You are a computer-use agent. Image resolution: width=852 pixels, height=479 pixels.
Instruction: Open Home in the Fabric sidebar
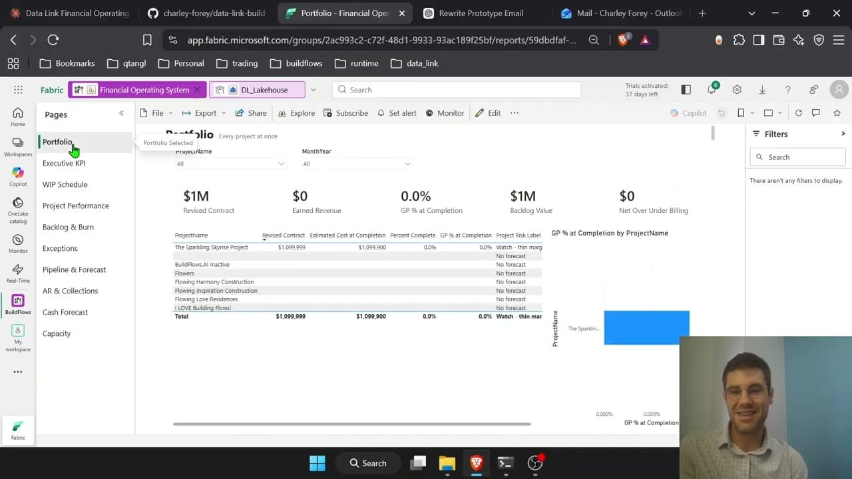click(x=18, y=116)
